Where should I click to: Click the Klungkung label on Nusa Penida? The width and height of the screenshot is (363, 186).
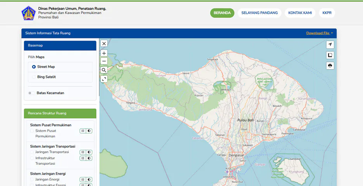[x=296, y=172]
